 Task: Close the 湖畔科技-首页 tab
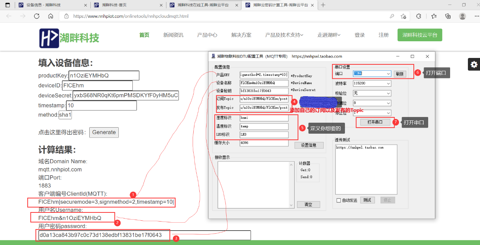[x=161, y=5]
